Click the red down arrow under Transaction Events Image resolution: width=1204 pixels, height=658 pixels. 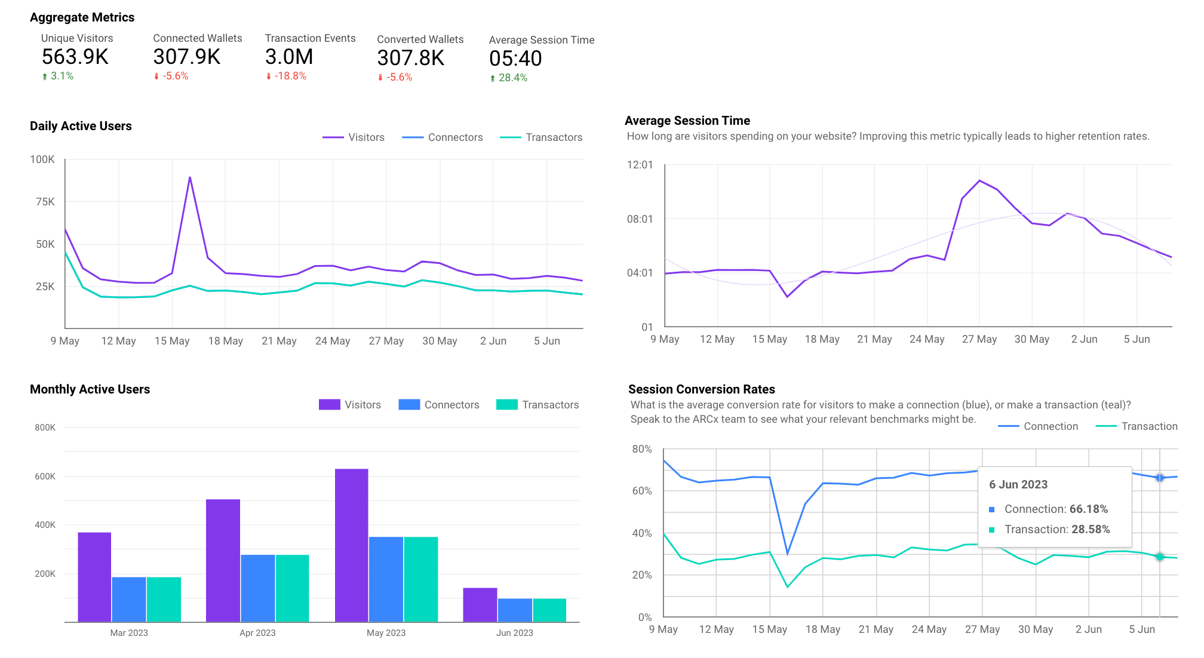point(269,76)
